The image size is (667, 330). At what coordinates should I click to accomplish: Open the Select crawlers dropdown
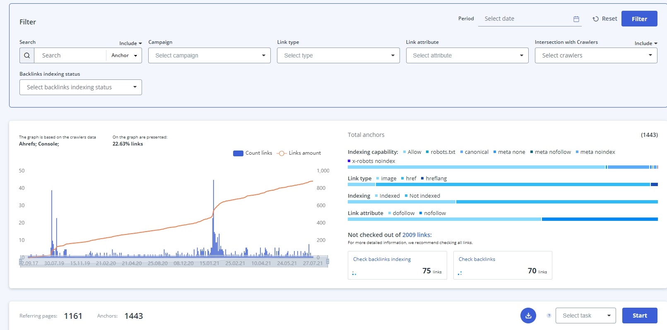(596, 55)
